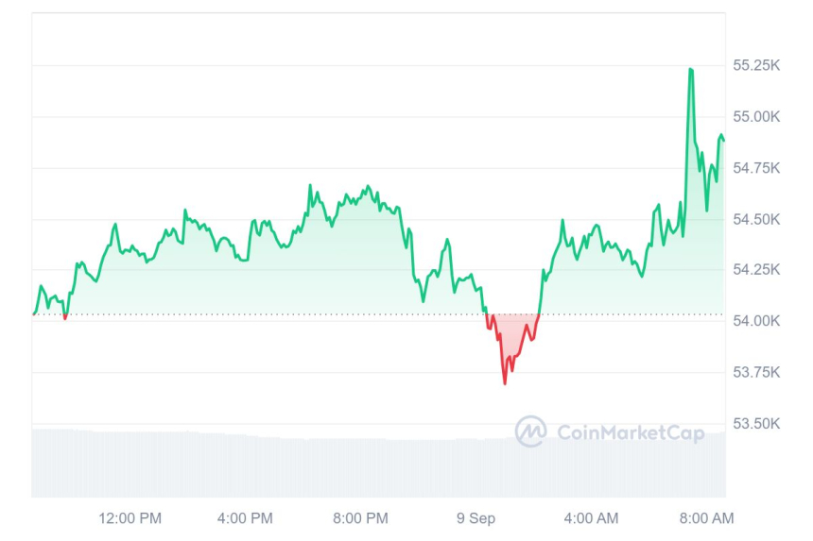Image resolution: width=813 pixels, height=541 pixels.
Task: Click the 55.00K price axis label
Action: tap(756, 117)
